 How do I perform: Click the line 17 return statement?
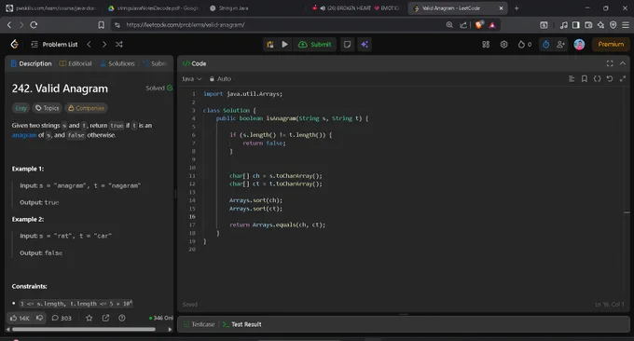[277, 225]
